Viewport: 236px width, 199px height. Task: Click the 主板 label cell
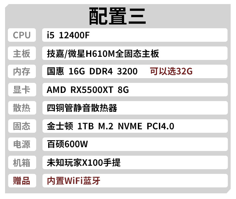pos(22,53)
